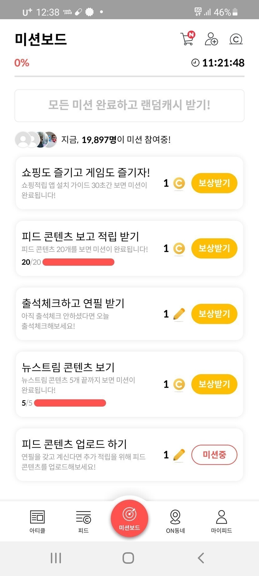The width and height of the screenshot is (259, 576).
Task: Switch to the 피드 tab
Action: click(83, 521)
